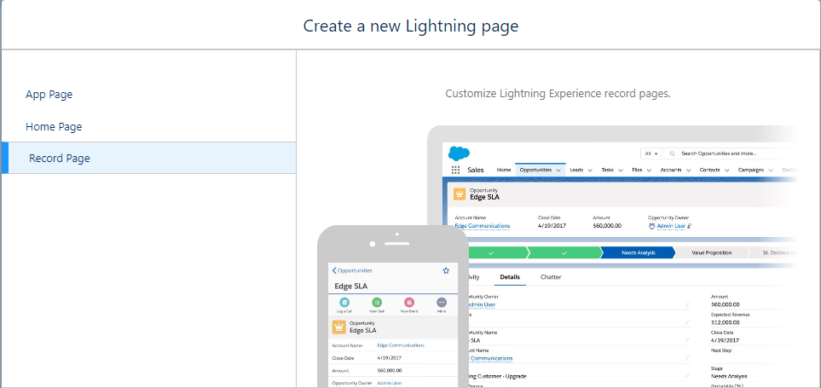The height and width of the screenshot is (388, 821).
Task: Select the Value Proposition stage in the path
Action: 712,253
